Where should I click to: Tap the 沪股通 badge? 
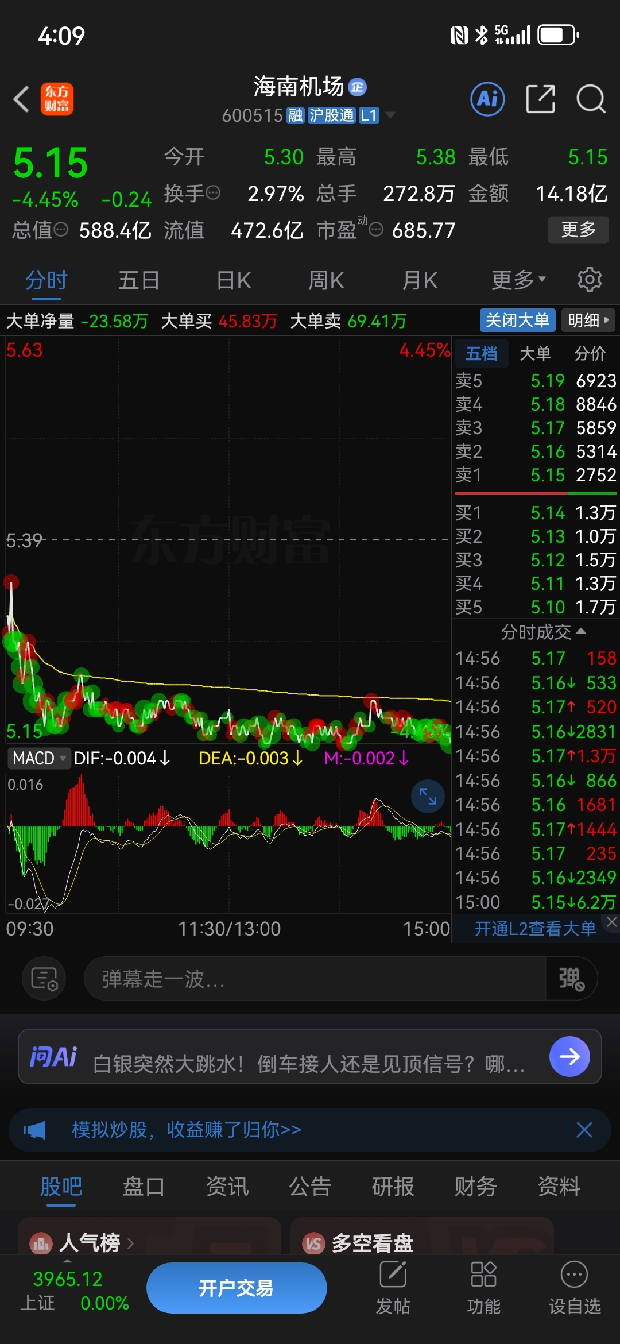pyautogui.click(x=331, y=115)
